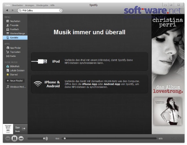Click into the Phil Collins search field
The width and height of the screenshot is (187, 145).
pos(40,10)
